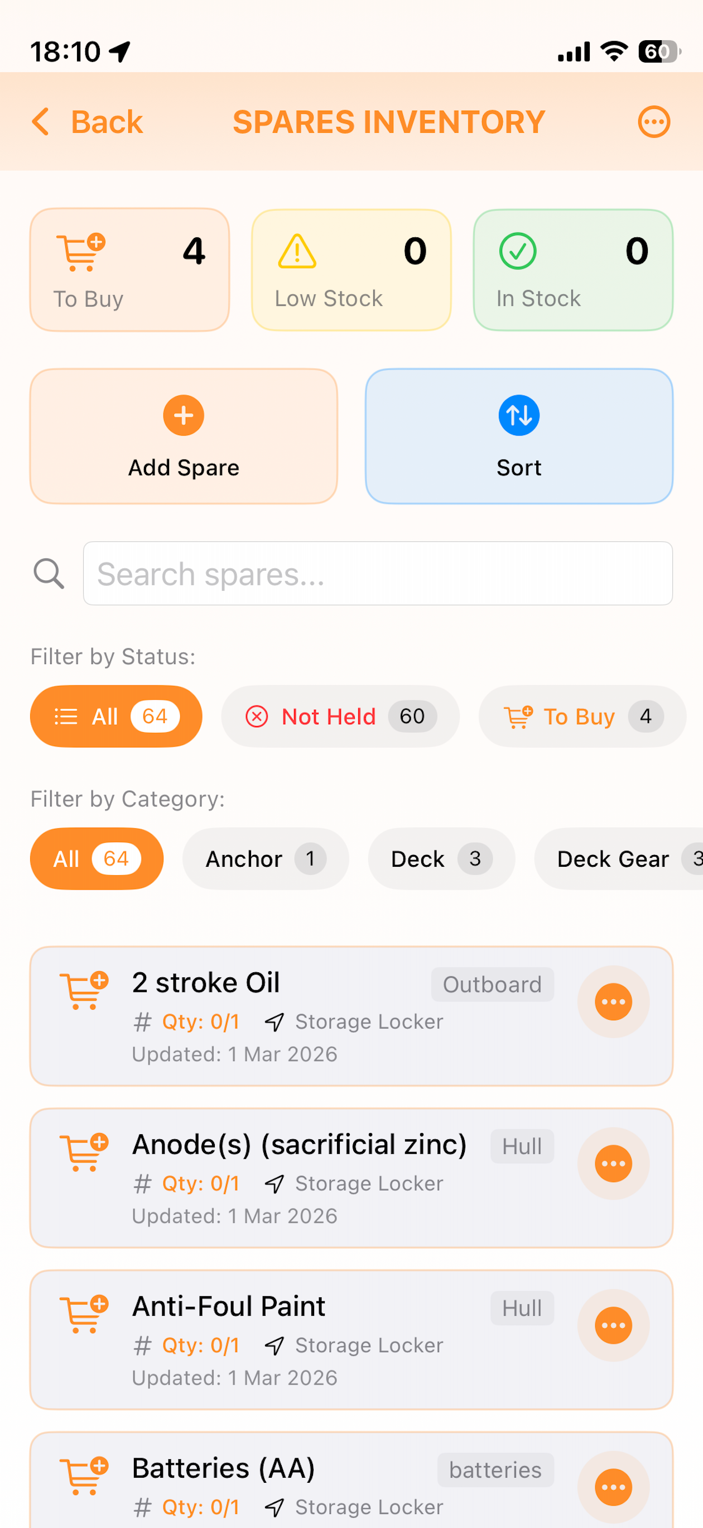Focus the Search spares field
This screenshot has width=703, height=1528.
(378, 574)
